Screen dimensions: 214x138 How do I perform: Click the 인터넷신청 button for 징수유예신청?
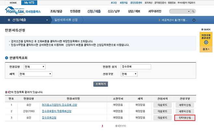(185, 117)
